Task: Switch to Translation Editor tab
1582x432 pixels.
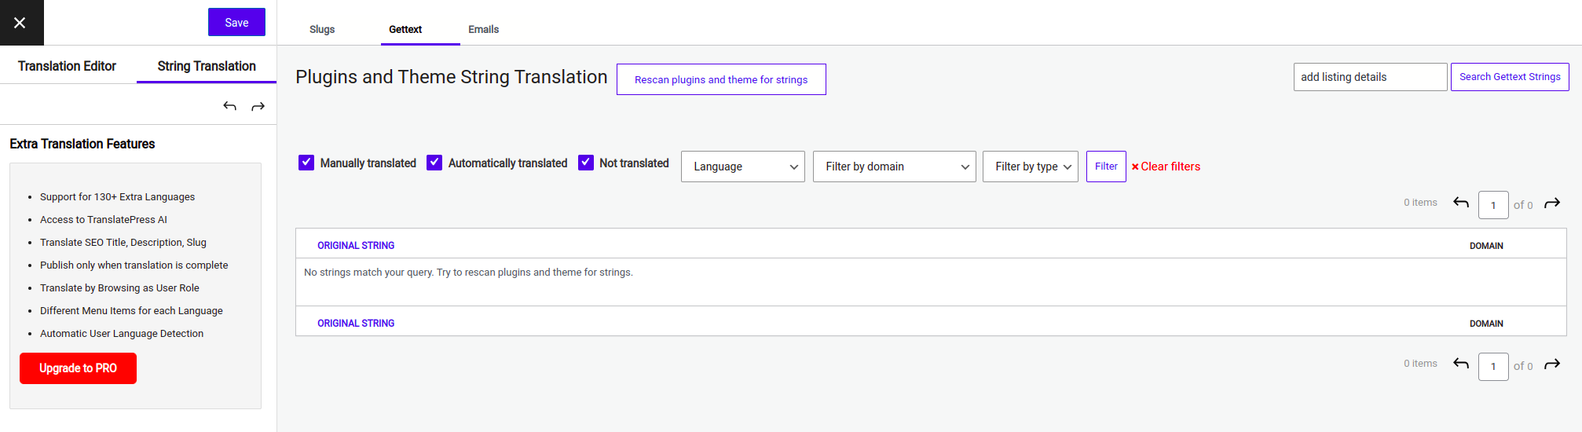Action: coord(67,66)
